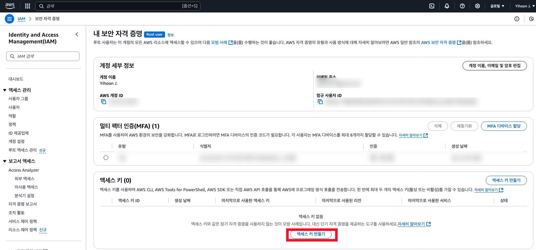Open the info panel icon

pos(517,19)
